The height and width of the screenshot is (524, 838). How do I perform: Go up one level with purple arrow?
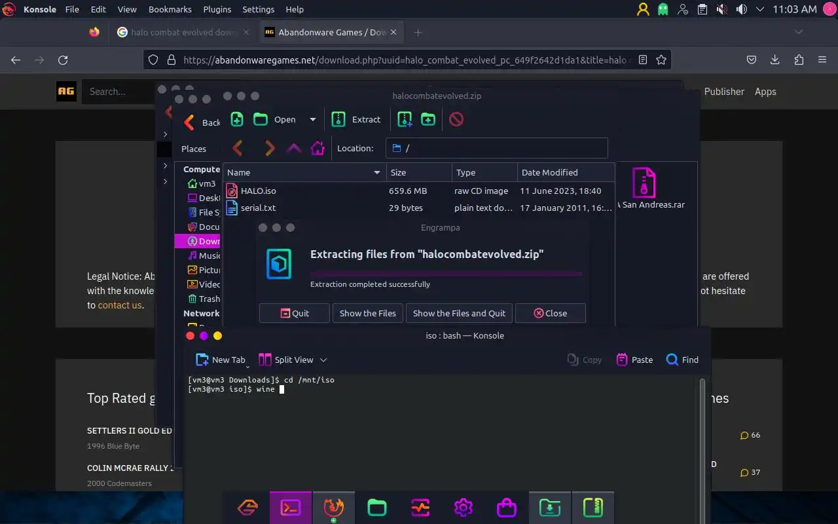294,148
